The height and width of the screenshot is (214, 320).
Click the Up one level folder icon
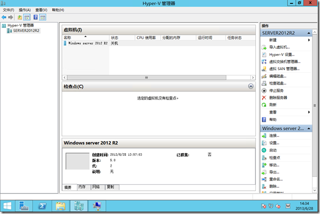click(20, 17)
